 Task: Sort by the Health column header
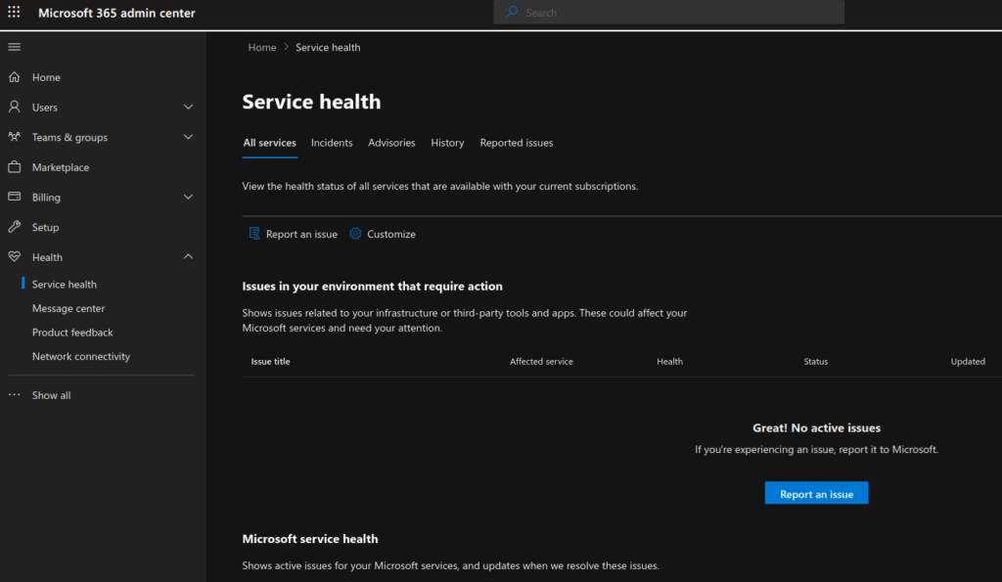tap(669, 362)
